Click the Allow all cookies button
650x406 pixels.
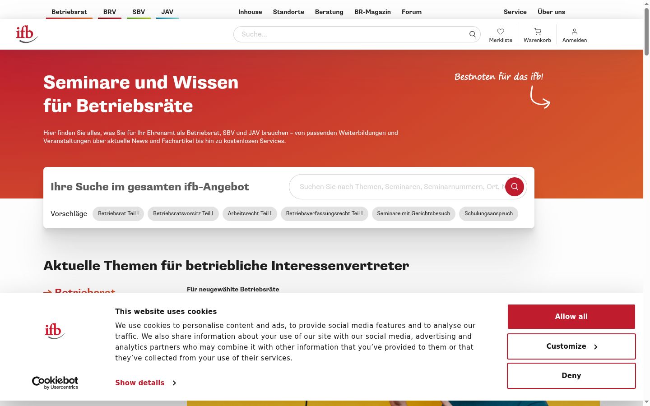pyautogui.click(x=571, y=317)
